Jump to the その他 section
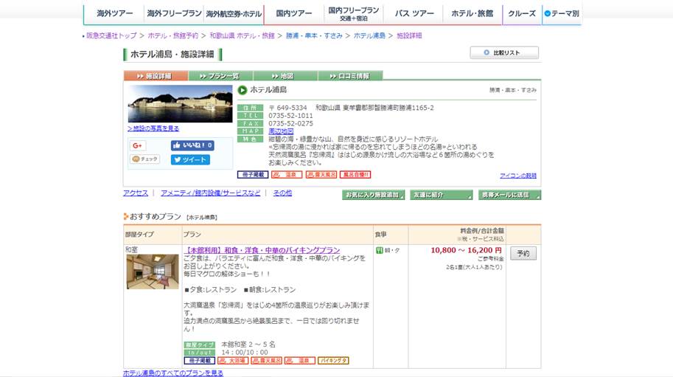 point(282,193)
